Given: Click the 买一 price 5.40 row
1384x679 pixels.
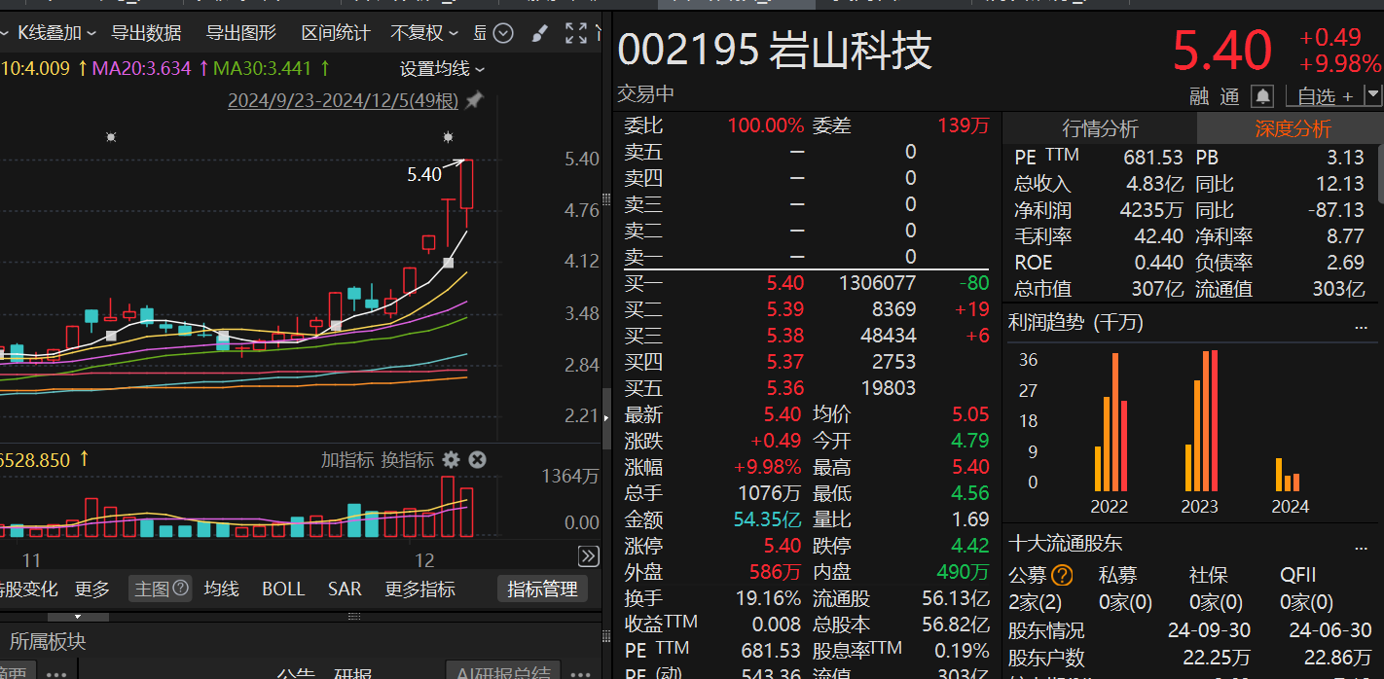Looking at the screenshot, I should pos(806,283).
